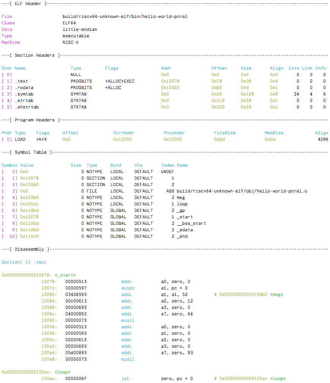Click the +ALLOC+EXEC flags value

point(120,81)
